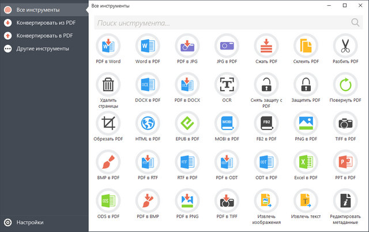Open the Повернуть PDF tool
This screenshot has width=369, height=232.
point(345,85)
